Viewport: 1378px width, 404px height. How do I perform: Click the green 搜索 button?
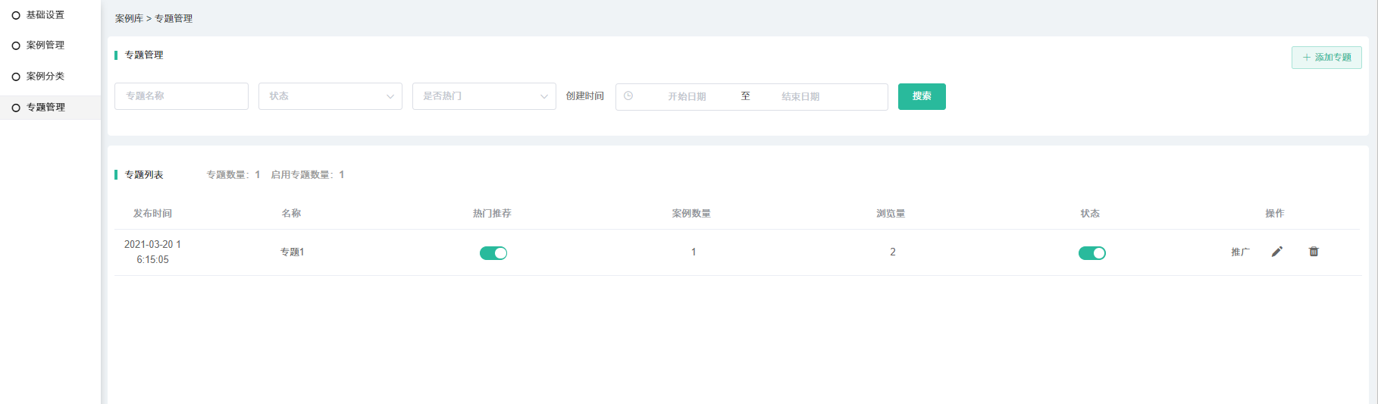tap(922, 96)
